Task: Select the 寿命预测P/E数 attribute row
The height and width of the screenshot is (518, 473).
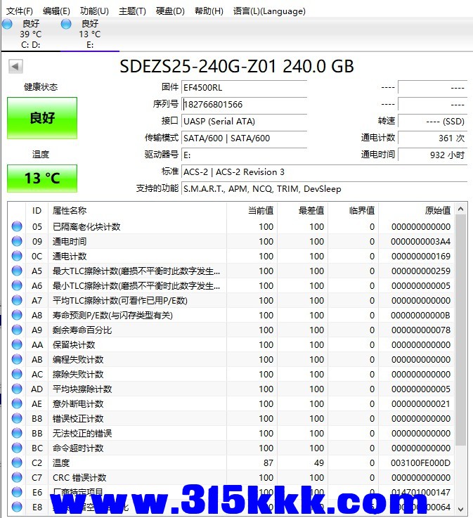Action: pos(231,315)
